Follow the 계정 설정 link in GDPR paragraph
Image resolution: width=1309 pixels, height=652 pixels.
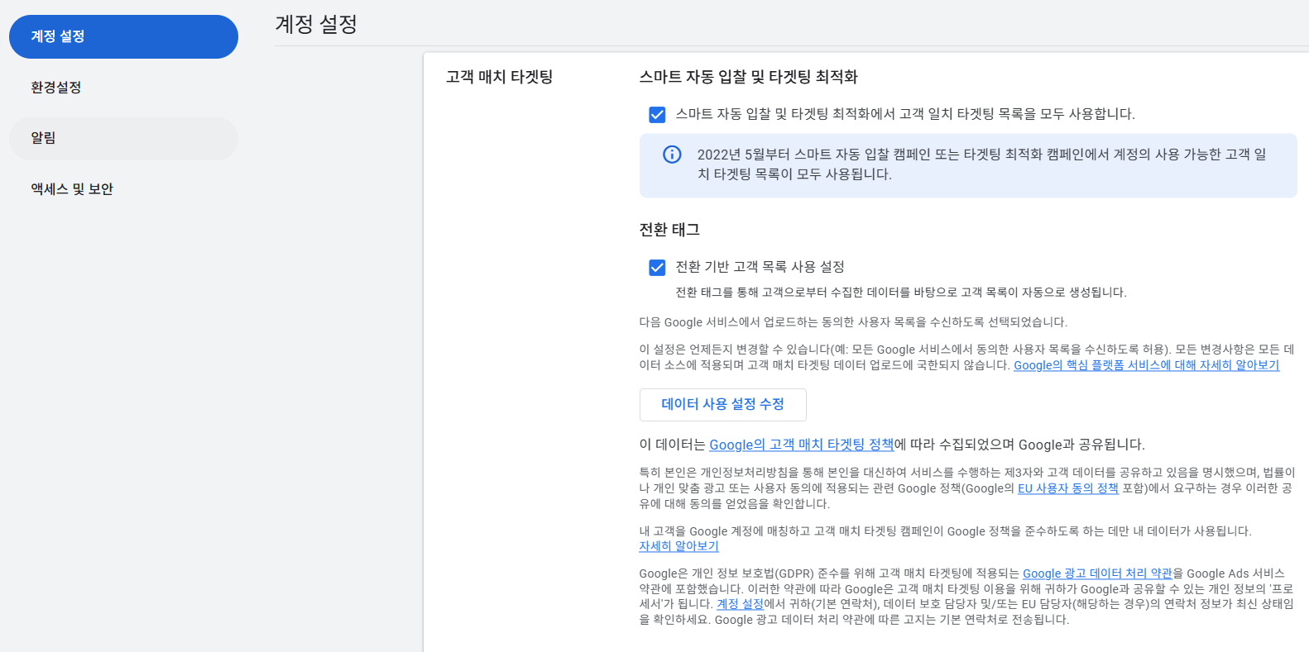pyautogui.click(x=740, y=604)
